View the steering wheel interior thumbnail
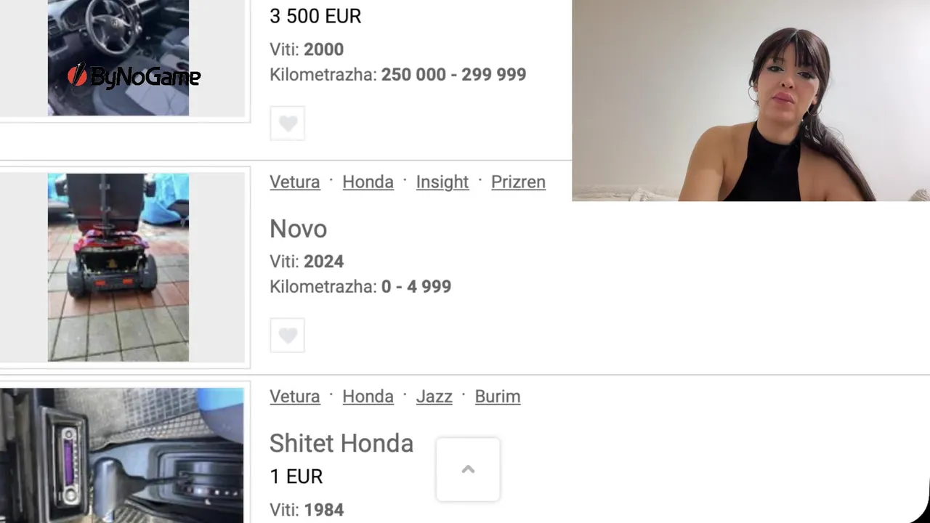The image size is (930, 523). [x=118, y=57]
